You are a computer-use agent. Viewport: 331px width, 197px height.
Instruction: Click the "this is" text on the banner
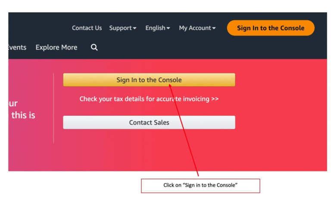click(23, 115)
